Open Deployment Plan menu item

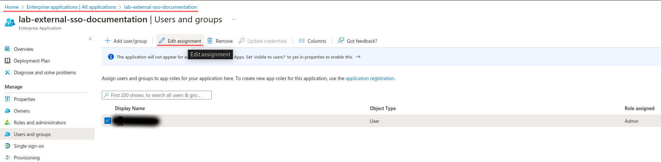[32, 61]
